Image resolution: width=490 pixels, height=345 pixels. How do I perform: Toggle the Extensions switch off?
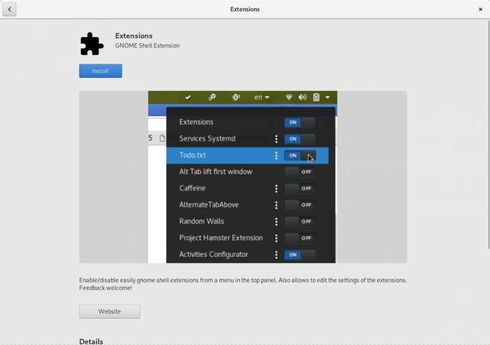pyautogui.click(x=299, y=122)
